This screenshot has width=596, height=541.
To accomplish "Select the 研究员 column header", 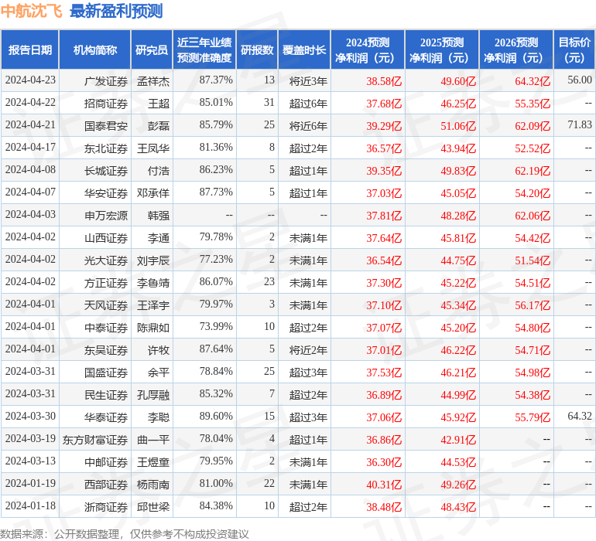I will click(152, 49).
